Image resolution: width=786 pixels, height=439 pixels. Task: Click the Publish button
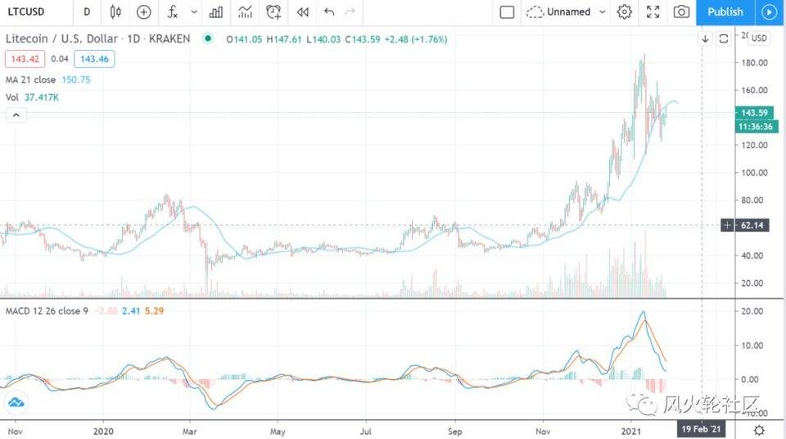(725, 12)
